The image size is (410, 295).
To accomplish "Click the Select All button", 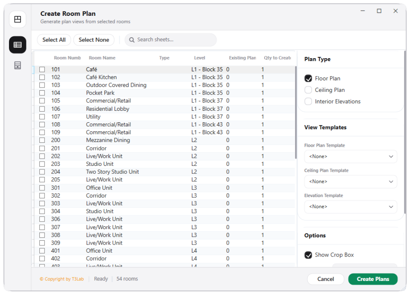I will 54,40.
